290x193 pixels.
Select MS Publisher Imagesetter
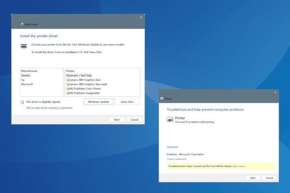(85, 93)
